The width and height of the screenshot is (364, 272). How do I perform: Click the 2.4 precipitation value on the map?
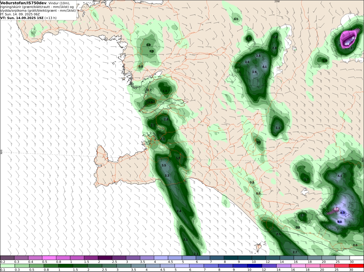[179, 211]
